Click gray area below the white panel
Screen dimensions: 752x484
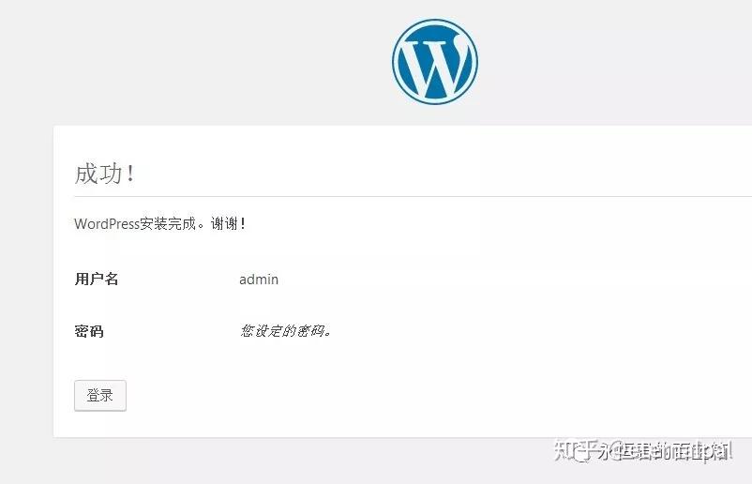tap(281, 461)
